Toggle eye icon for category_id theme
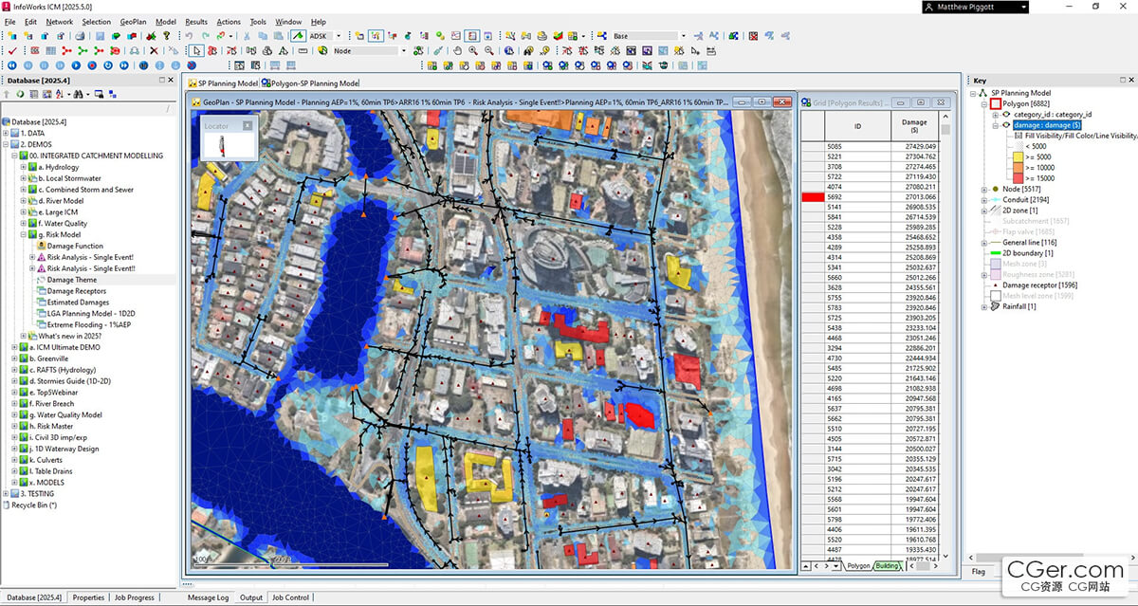The height and width of the screenshot is (606, 1138). coord(1006,114)
